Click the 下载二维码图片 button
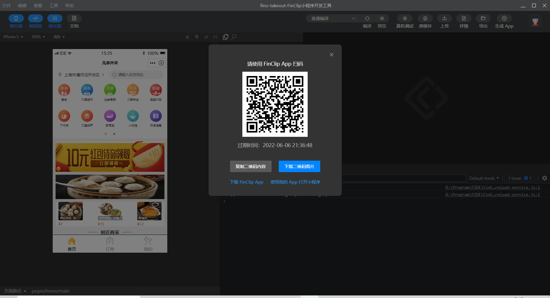The width and height of the screenshot is (550, 298). click(299, 166)
